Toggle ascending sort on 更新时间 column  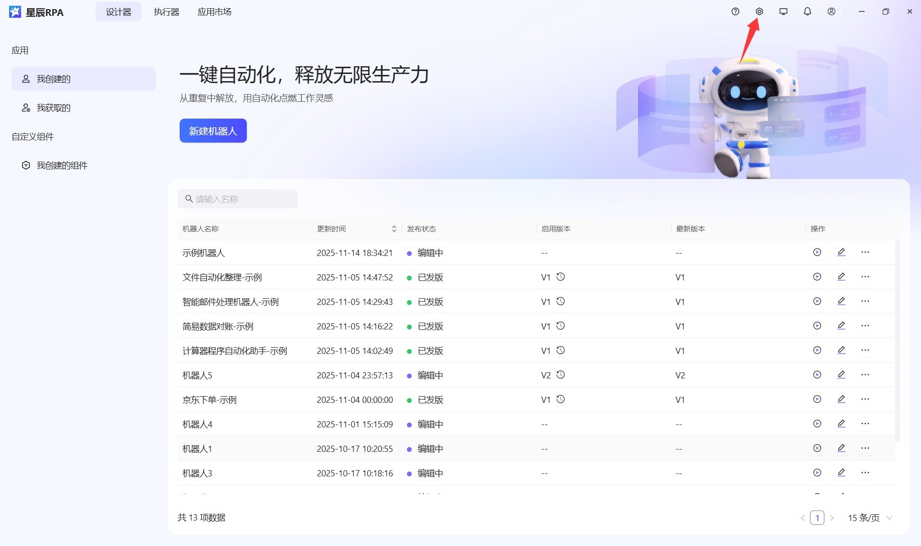coord(393,226)
